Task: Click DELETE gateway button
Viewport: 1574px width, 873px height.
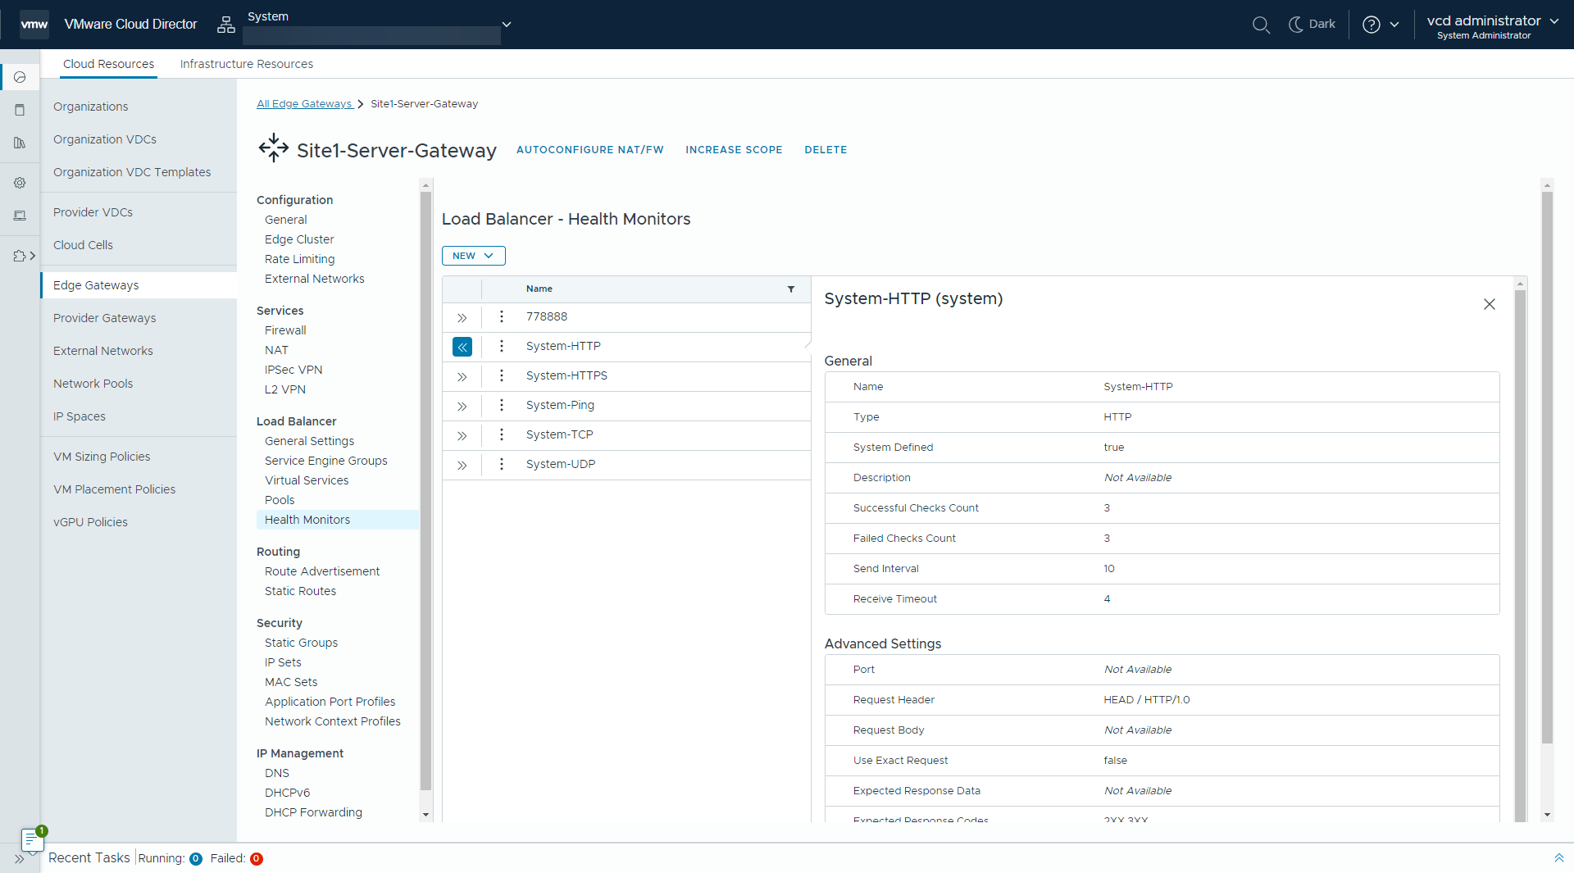Action: coord(826,150)
